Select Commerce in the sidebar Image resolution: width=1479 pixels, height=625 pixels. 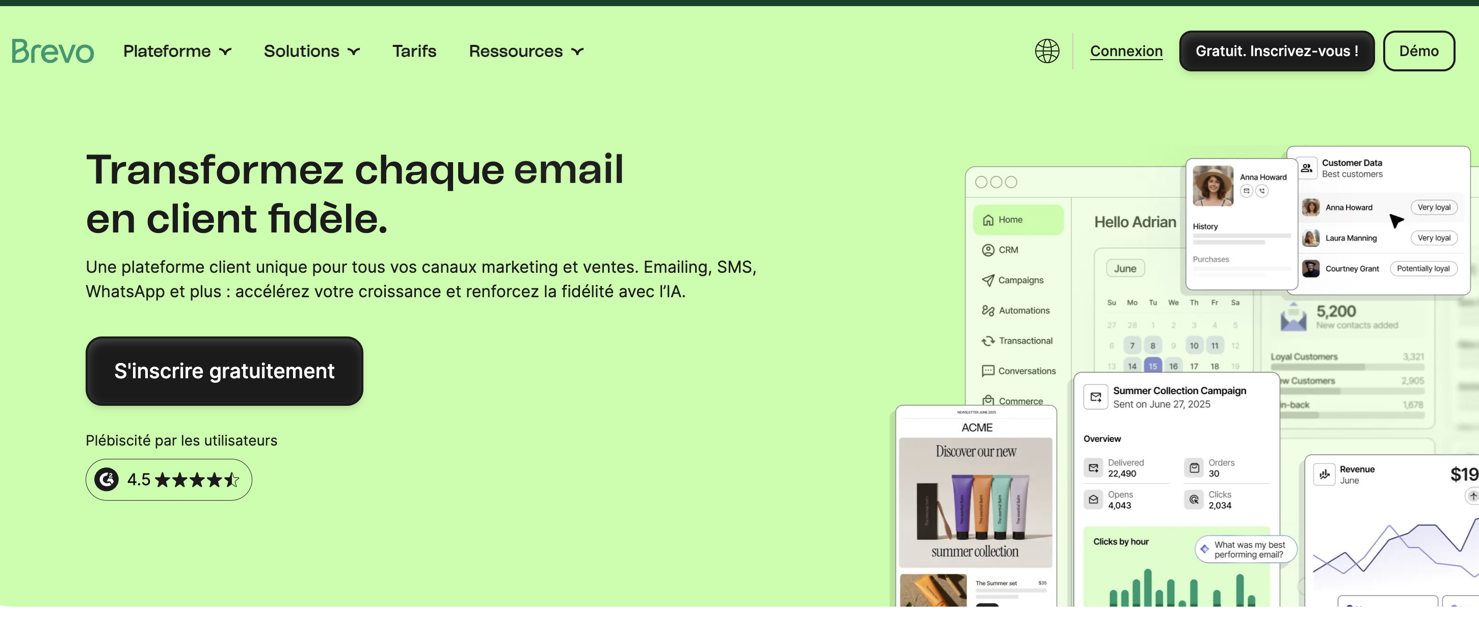pyautogui.click(x=1020, y=400)
